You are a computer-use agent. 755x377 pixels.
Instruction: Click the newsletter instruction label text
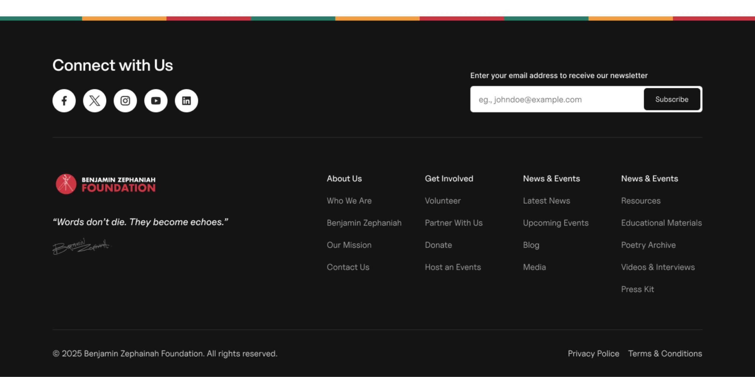pos(559,75)
